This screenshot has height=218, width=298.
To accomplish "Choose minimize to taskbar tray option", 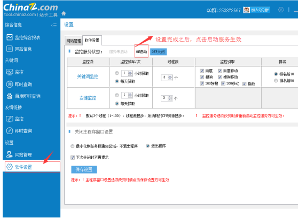I will [72, 146].
